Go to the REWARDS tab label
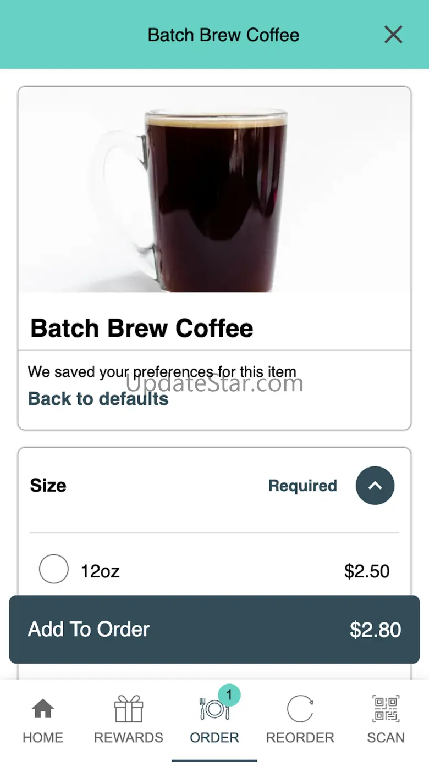 click(129, 737)
